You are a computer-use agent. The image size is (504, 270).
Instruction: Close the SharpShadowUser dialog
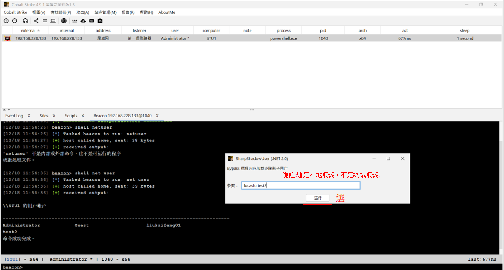pyautogui.click(x=402, y=158)
